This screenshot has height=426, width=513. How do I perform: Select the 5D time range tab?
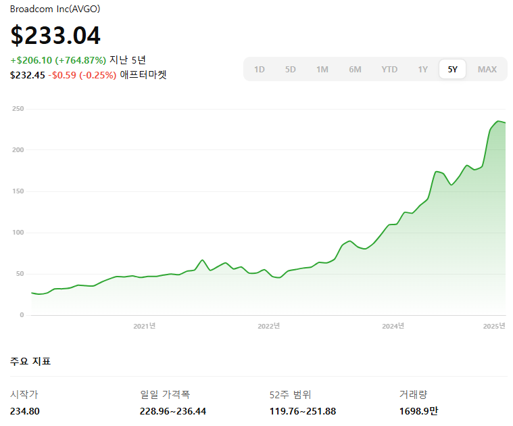[x=290, y=70]
